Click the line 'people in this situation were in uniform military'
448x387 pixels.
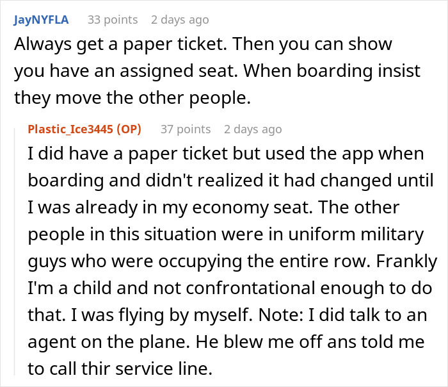pyautogui.click(x=225, y=235)
